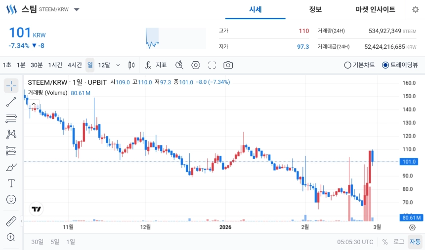425x250 pixels.
Task: Click the 534,927,349 STEEM volume value
Action: (x=392, y=31)
